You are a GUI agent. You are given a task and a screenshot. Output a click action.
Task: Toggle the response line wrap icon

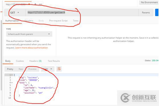59,69
